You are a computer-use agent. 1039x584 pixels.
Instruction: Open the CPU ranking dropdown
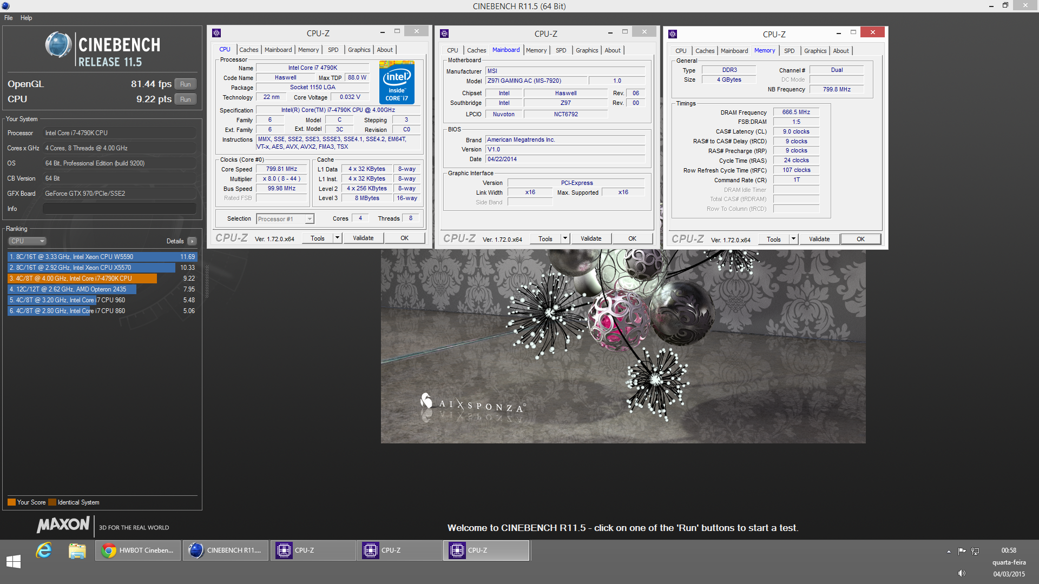coord(27,241)
